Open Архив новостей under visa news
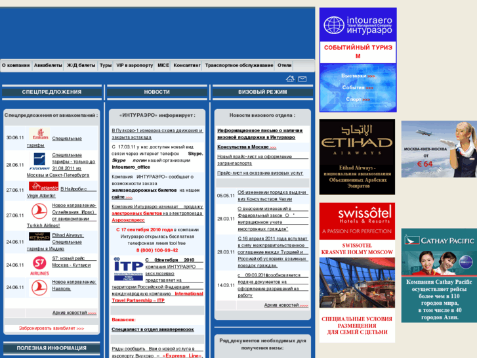The width and height of the screenshot is (477, 358). (281, 305)
